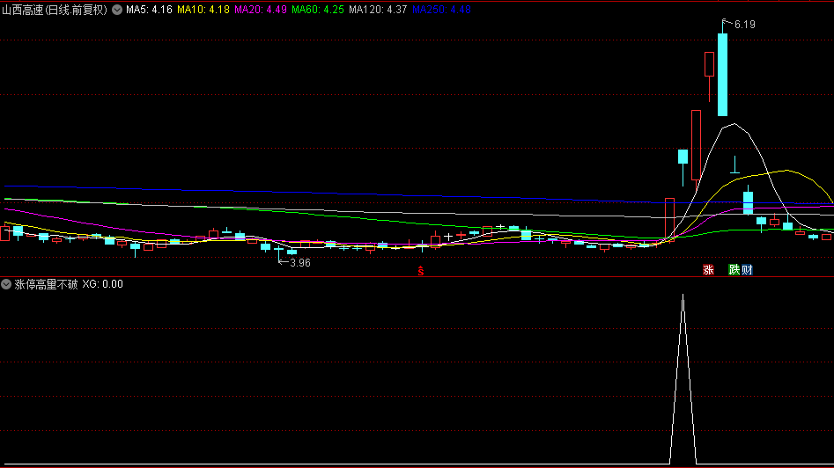This screenshot has height=468, width=834.
Task: Click the red 涨 event marker icon
Action: (x=708, y=270)
